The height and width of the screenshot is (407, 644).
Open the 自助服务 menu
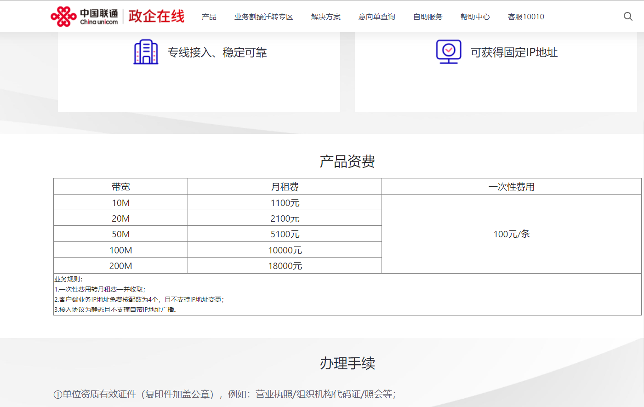(x=428, y=17)
